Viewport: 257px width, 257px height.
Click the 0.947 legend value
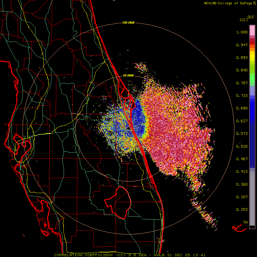coord(242,45)
